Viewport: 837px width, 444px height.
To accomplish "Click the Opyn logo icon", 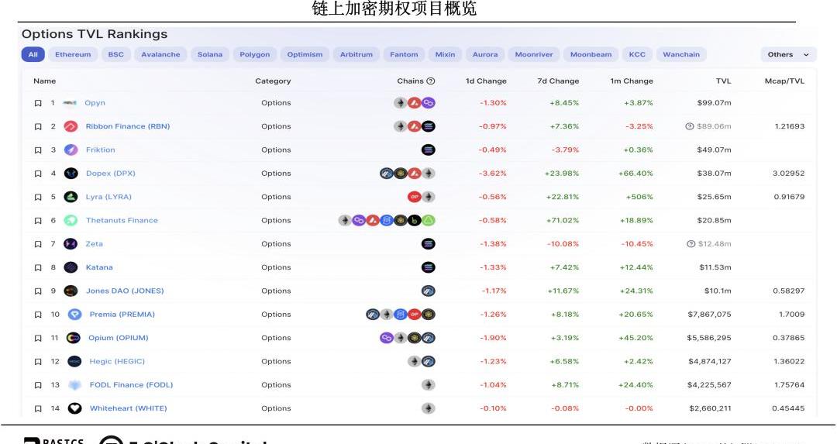I will pyautogui.click(x=70, y=103).
